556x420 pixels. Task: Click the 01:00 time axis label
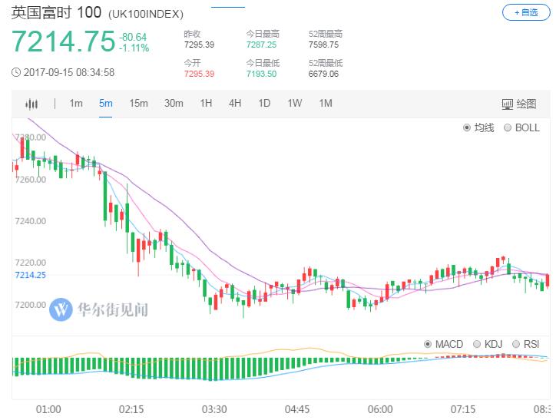pyautogui.click(x=48, y=409)
